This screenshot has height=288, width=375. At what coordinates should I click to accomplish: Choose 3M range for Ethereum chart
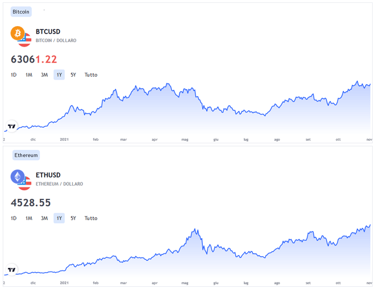(x=44, y=218)
